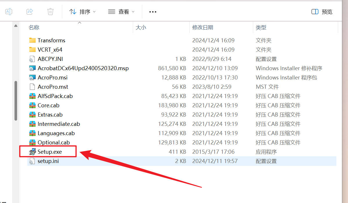
Task: Select the AcroPro.mst file name
Action: (x=53, y=87)
